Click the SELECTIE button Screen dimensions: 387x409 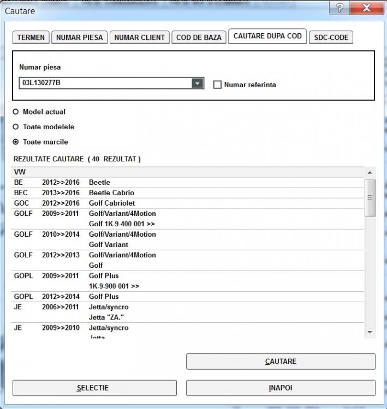coord(94,388)
